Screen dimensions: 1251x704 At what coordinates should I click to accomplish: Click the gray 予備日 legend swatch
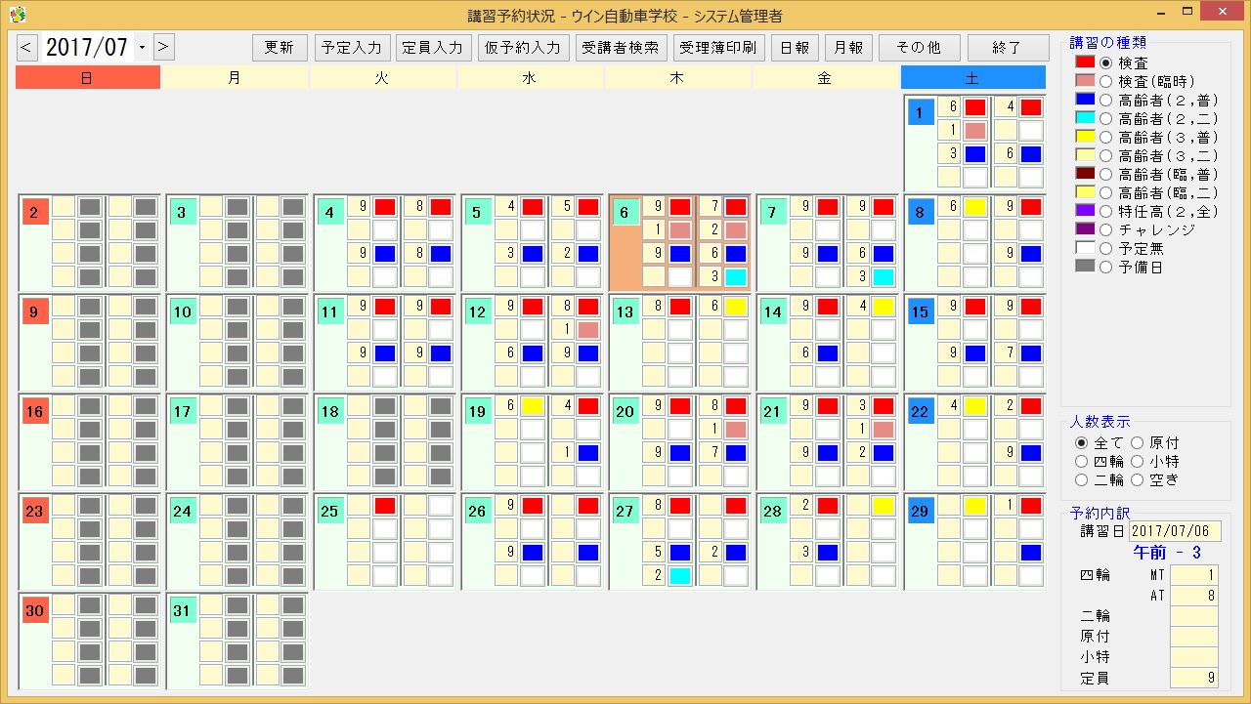1084,267
